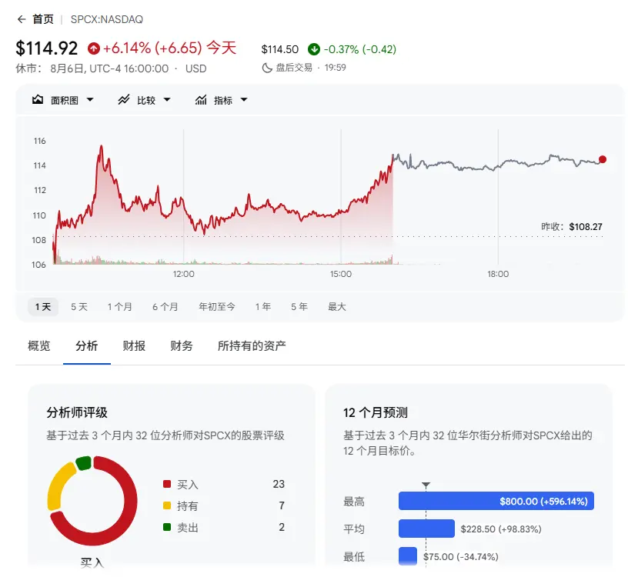Click the current price triangle marker
This screenshot has width=628, height=577.
(x=426, y=485)
